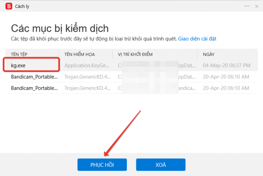Minimize the Cách ly window
The image size is (263, 176).
247,6
